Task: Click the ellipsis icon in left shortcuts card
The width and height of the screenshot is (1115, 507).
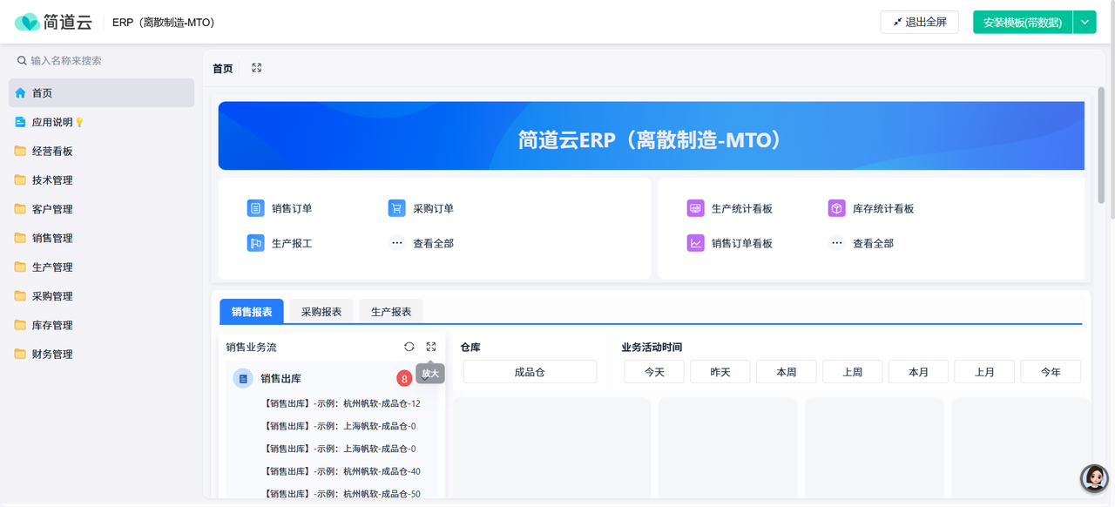Action: 396,243
